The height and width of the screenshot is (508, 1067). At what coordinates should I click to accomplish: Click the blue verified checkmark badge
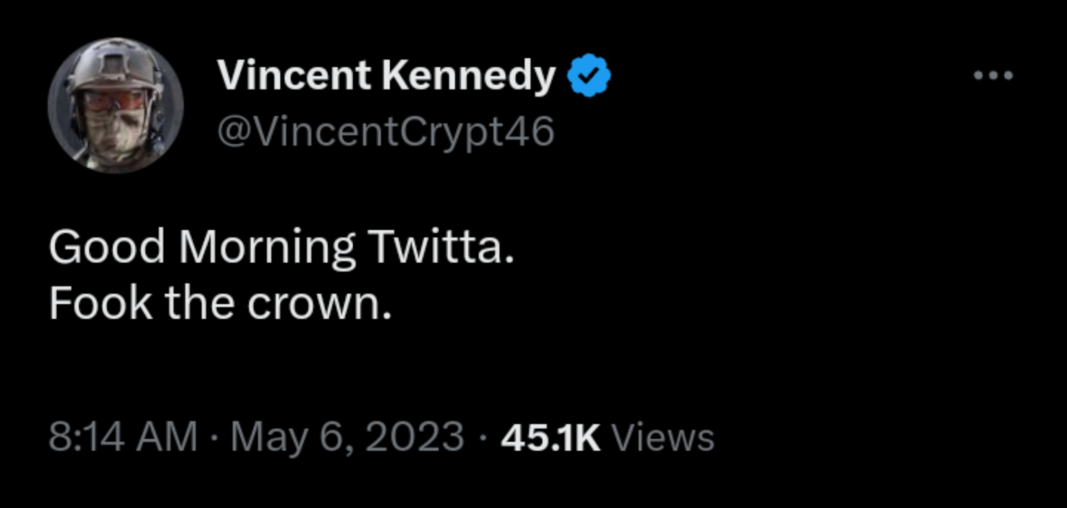589,76
